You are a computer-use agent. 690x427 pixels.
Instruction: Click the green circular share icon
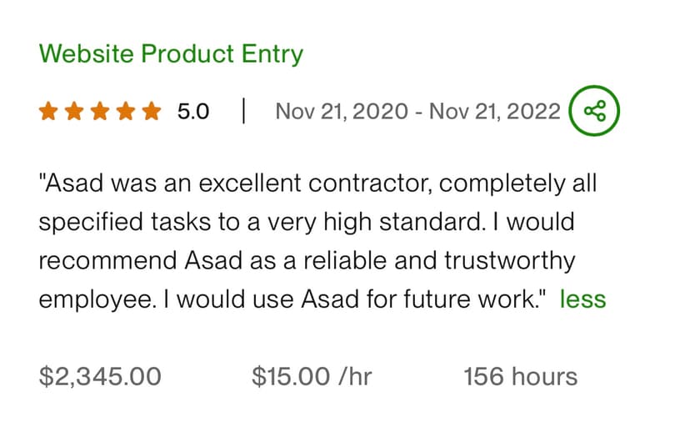pos(594,110)
